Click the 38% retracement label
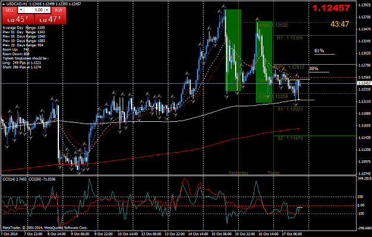 313,68
